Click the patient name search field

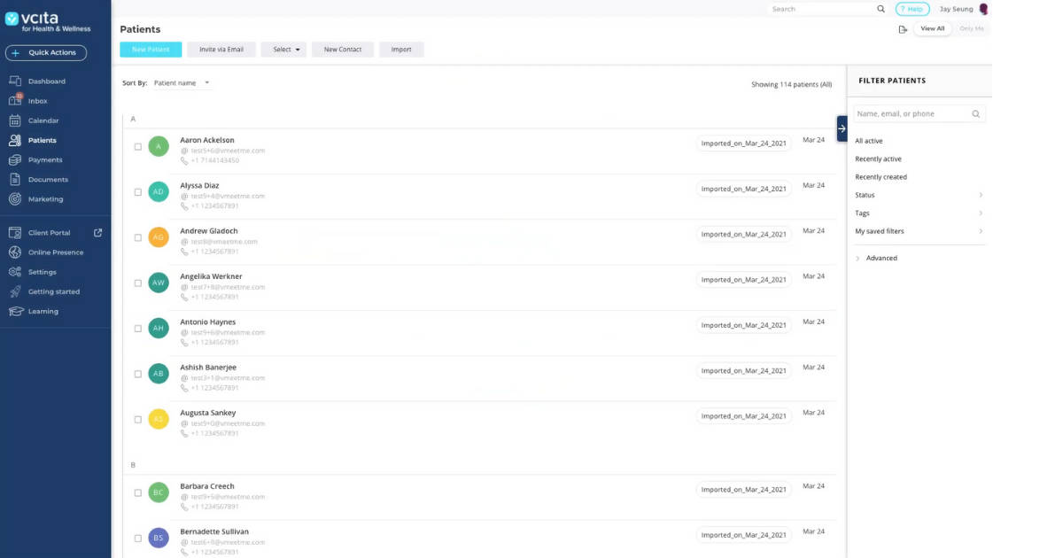point(912,113)
